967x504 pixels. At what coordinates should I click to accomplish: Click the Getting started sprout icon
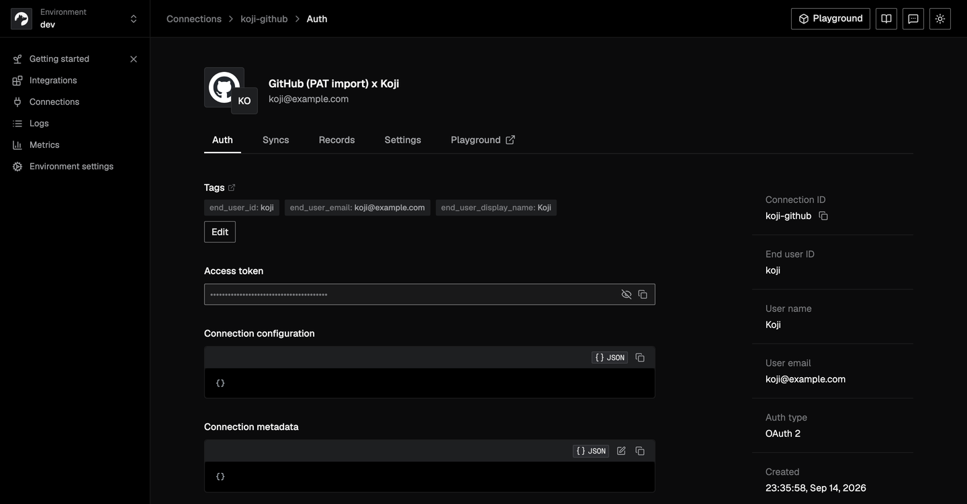[x=17, y=59]
